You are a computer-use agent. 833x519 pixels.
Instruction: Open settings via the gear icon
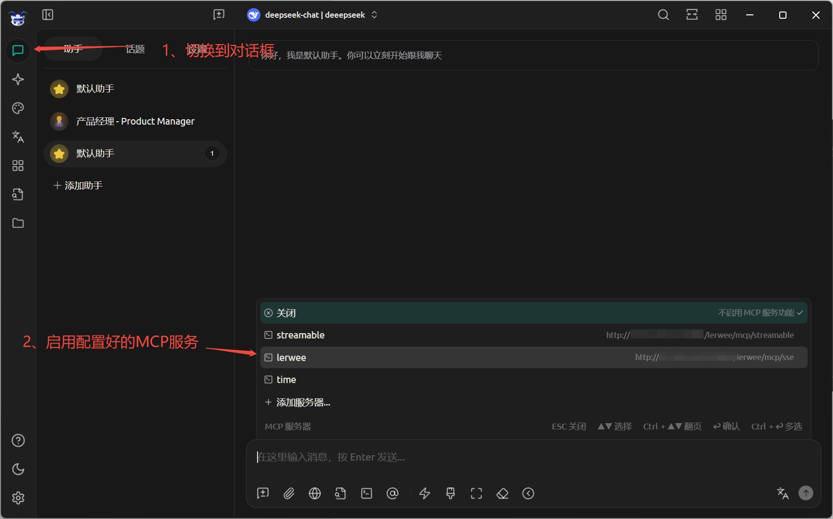(x=18, y=498)
